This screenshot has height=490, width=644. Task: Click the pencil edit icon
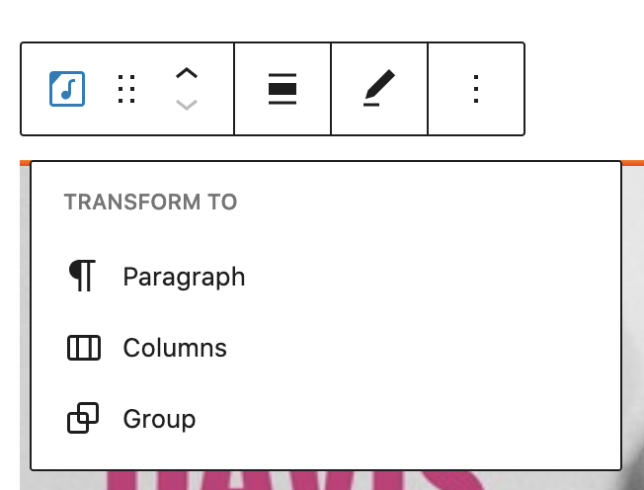(x=379, y=89)
